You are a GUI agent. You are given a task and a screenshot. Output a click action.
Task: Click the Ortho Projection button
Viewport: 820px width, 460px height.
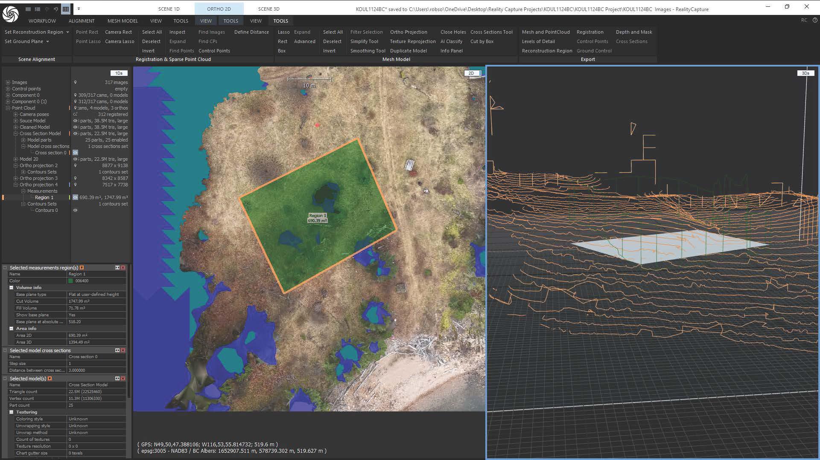click(409, 32)
